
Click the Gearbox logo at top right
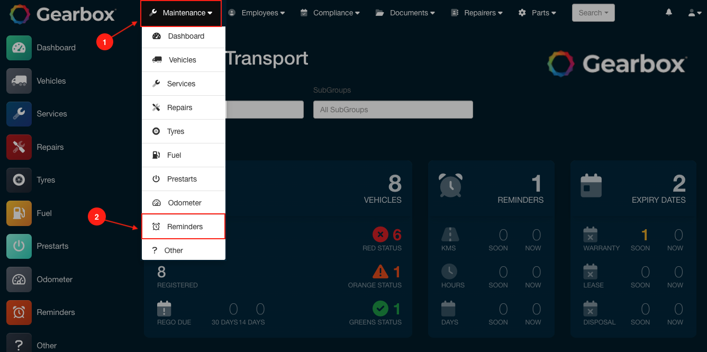(x=617, y=64)
